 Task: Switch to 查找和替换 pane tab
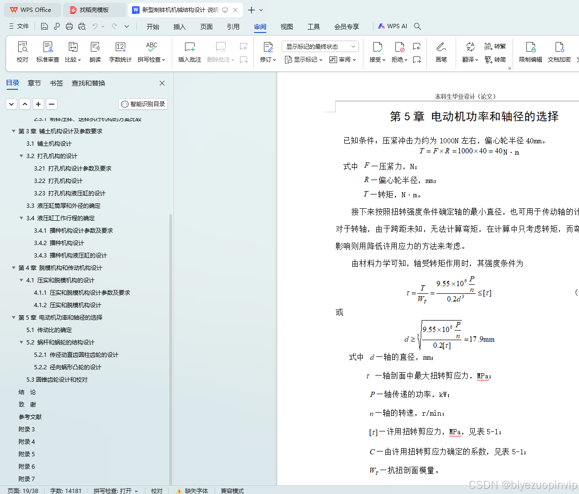(x=88, y=83)
